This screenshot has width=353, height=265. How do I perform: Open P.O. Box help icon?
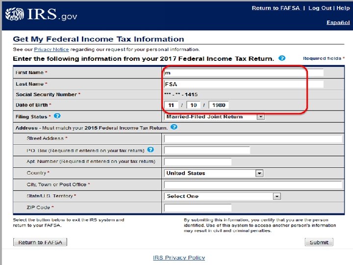click(x=151, y=150)
